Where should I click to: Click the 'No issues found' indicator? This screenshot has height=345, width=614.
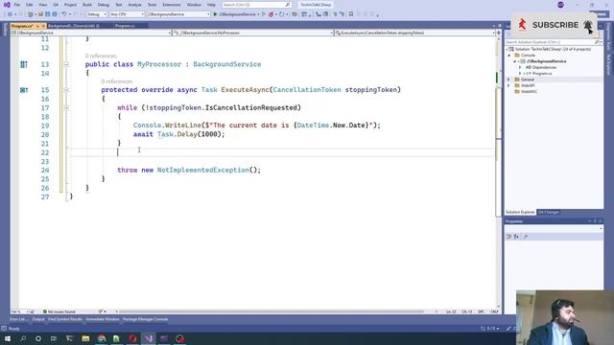click(x=59, y=311)
